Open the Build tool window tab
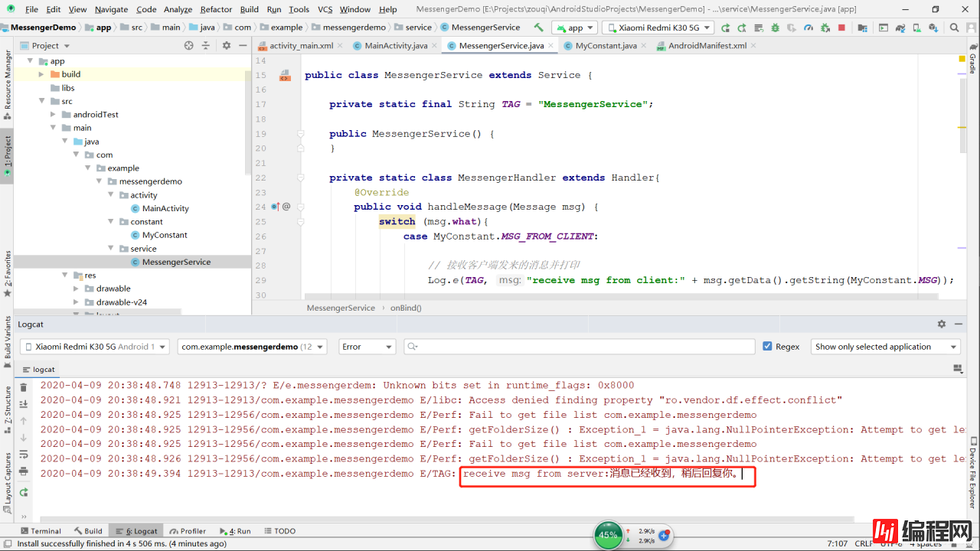This screenshot has height=551, width=980. pos(88,530)
